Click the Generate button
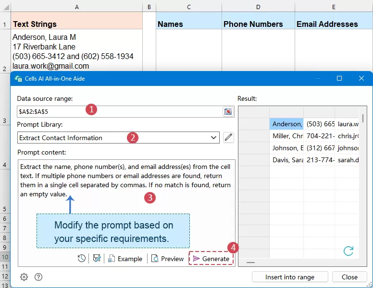The image size is (373, 288). pos(211,259)
